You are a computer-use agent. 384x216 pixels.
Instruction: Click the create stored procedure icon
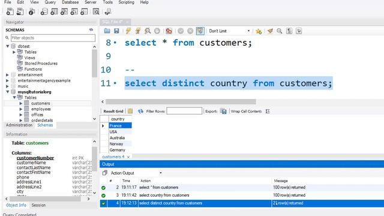(x=74, y=11)
